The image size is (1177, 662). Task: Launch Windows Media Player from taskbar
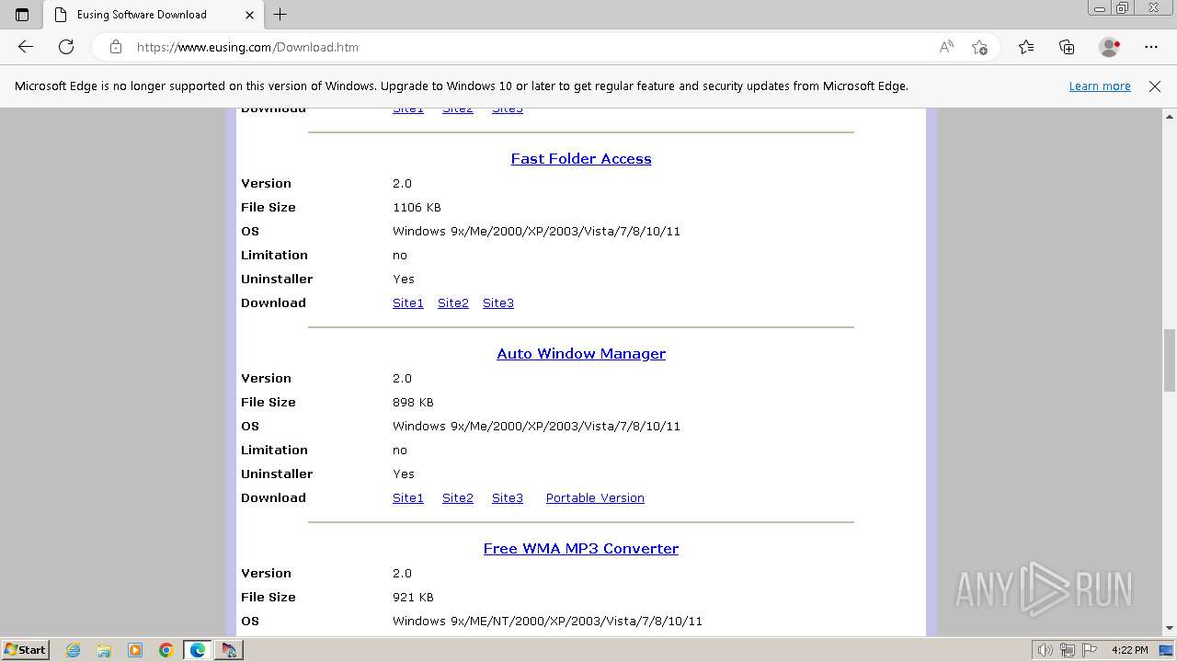pos(135,650)
